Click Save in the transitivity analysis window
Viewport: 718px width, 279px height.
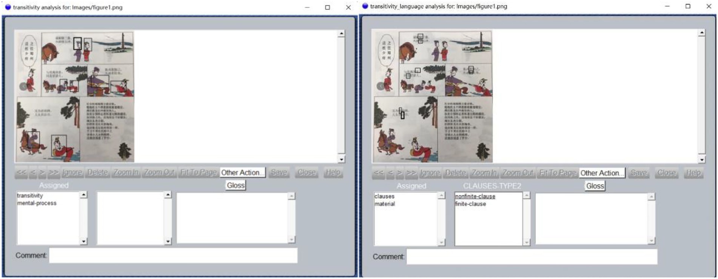(x=279, y=173)
